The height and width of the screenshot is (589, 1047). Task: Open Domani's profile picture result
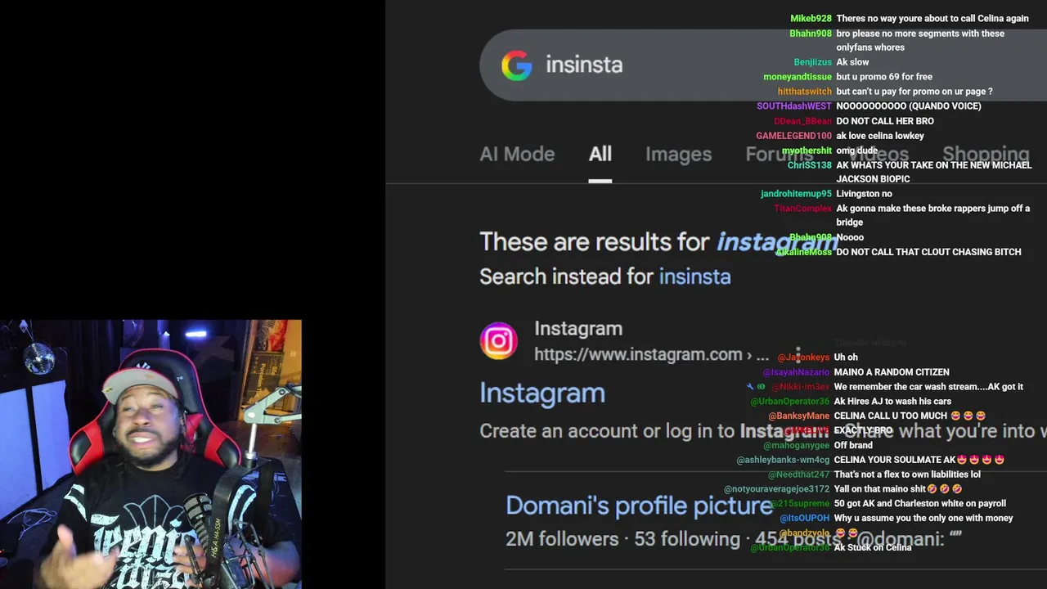coord(639,506)
